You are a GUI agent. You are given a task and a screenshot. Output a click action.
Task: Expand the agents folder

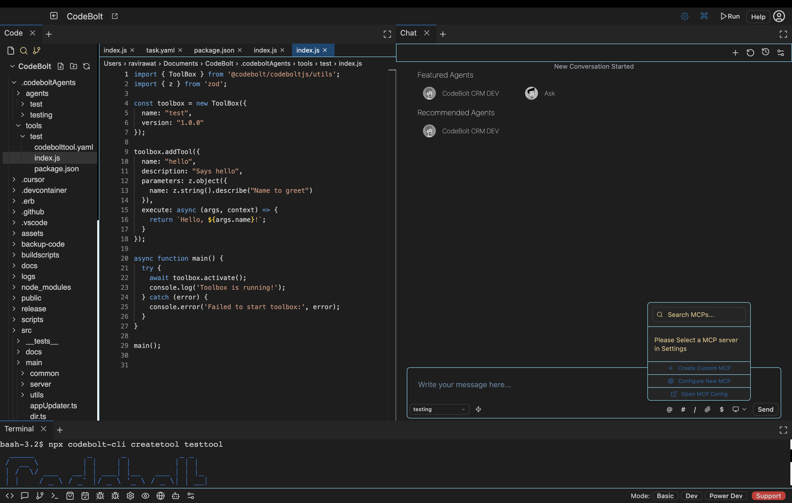click(x=18, y=93)
